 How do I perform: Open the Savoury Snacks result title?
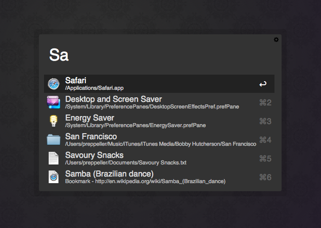[x=94, y=155]
